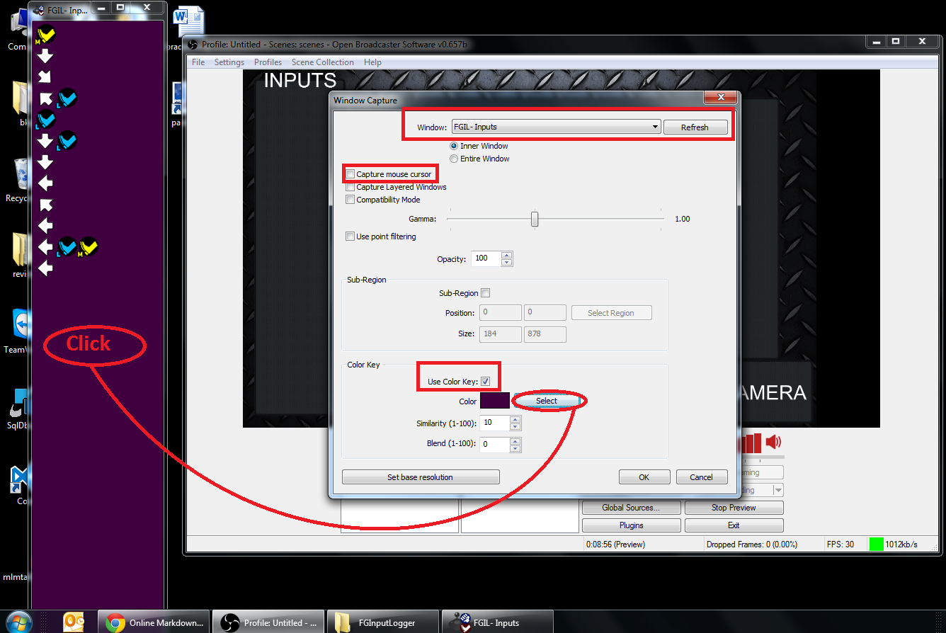Click the Word document icon on desktop

pos(188,21)
